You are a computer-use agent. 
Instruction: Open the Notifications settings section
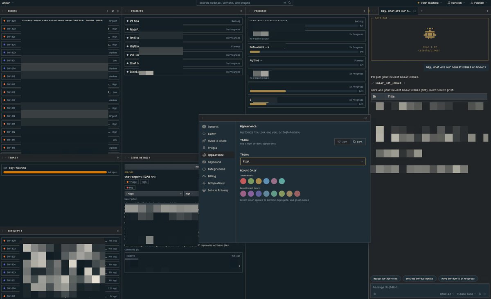tap(217, 183)
